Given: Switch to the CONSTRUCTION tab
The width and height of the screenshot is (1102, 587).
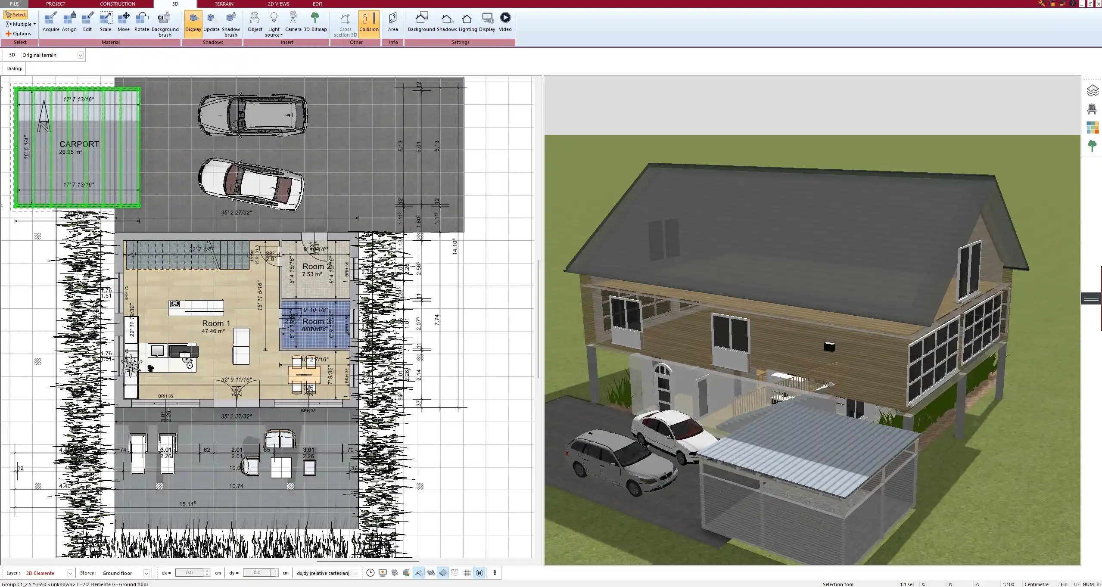Looking at the screenshot, I should pyautogui.click(x=118, y=4).
